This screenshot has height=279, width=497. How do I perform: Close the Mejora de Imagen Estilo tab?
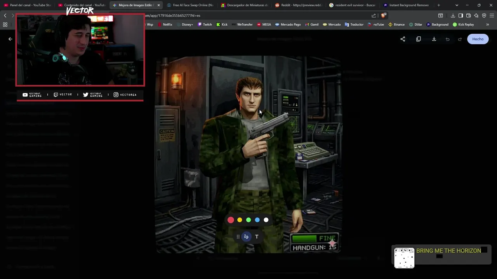[158, 5]
